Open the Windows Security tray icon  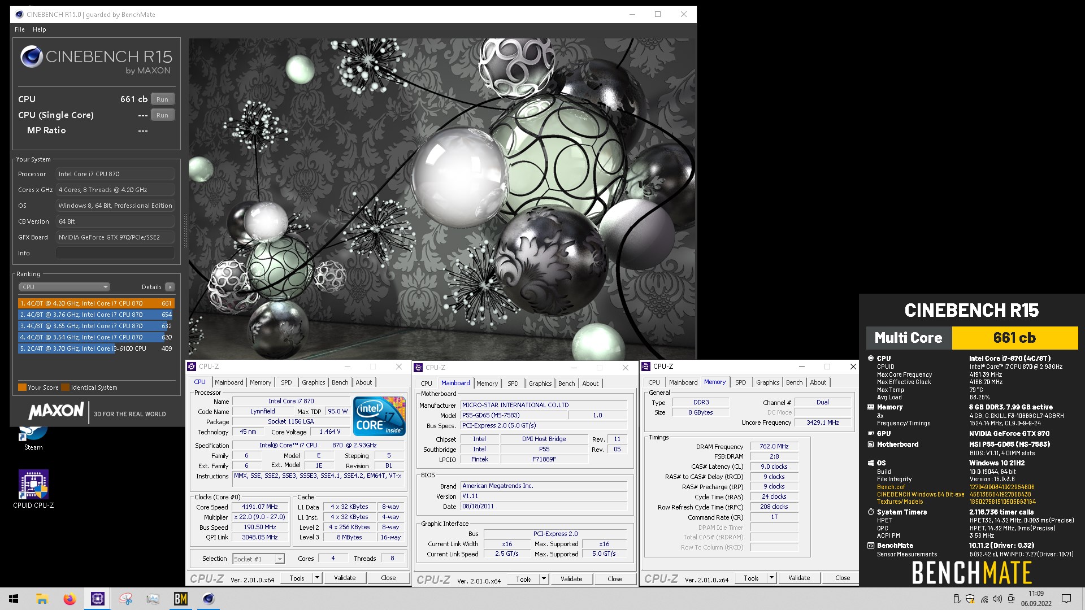pos(970,599)
